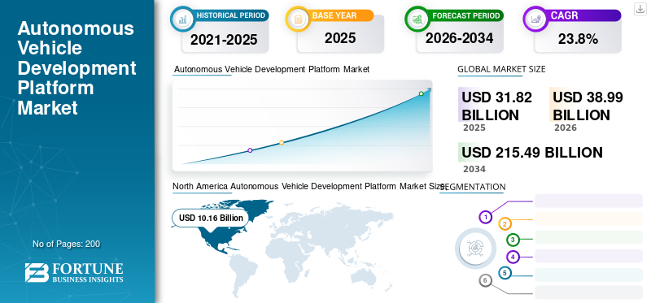Click the Base Year calendar icon
Screen dimensions: 651x303
pos(298,19)
